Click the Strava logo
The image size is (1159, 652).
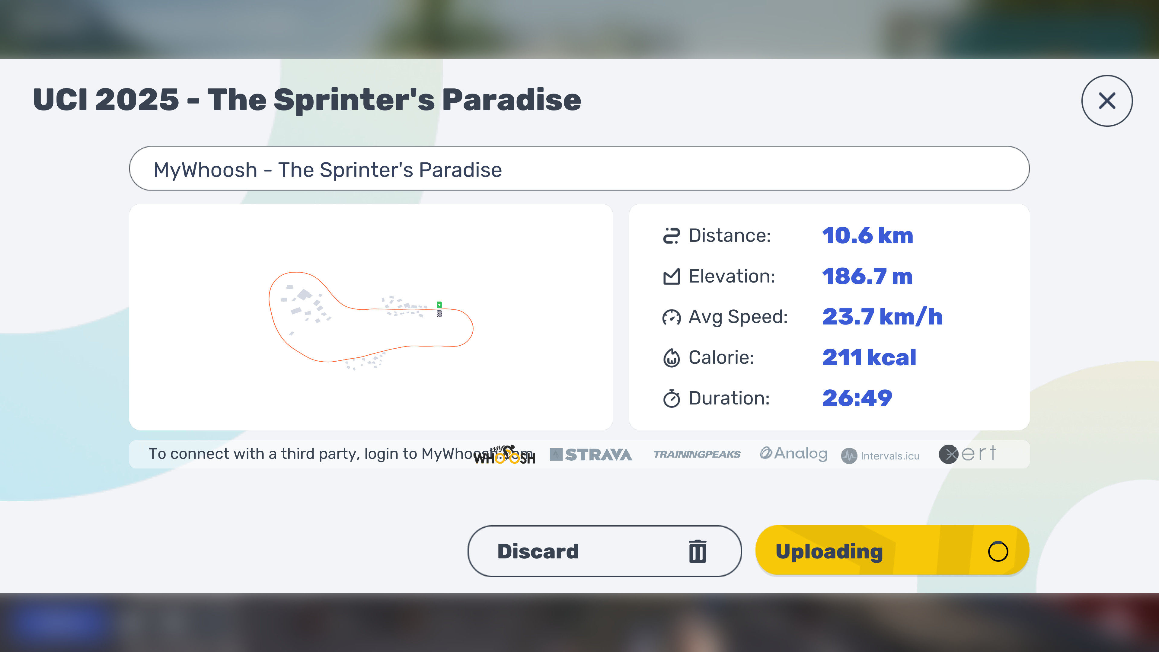(591, 455)
